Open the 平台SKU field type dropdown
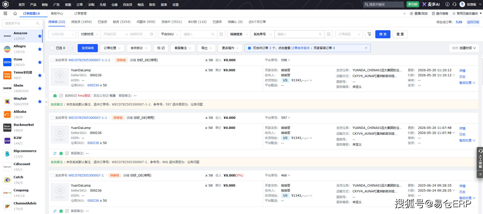483x214 pixels. point(169,34)
